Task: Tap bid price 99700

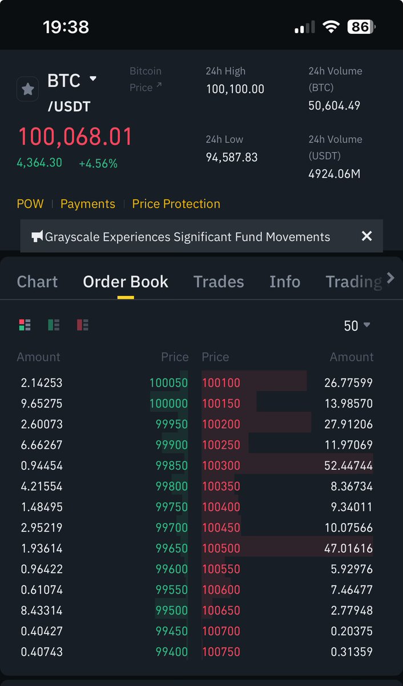Action: point(172,528)
